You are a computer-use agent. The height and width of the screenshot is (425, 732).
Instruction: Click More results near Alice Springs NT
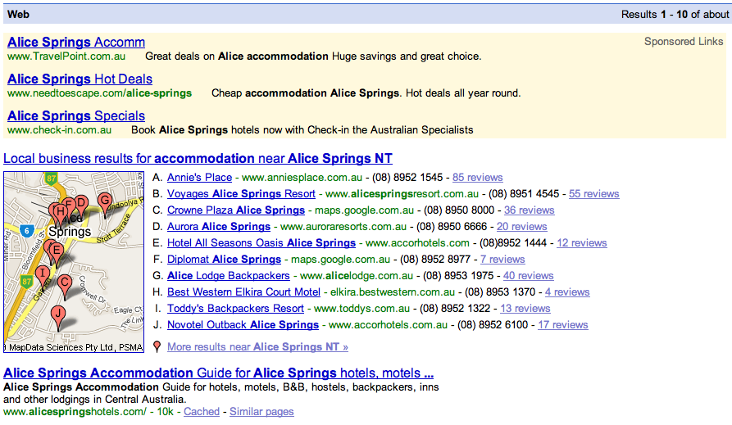coord(257,347)
